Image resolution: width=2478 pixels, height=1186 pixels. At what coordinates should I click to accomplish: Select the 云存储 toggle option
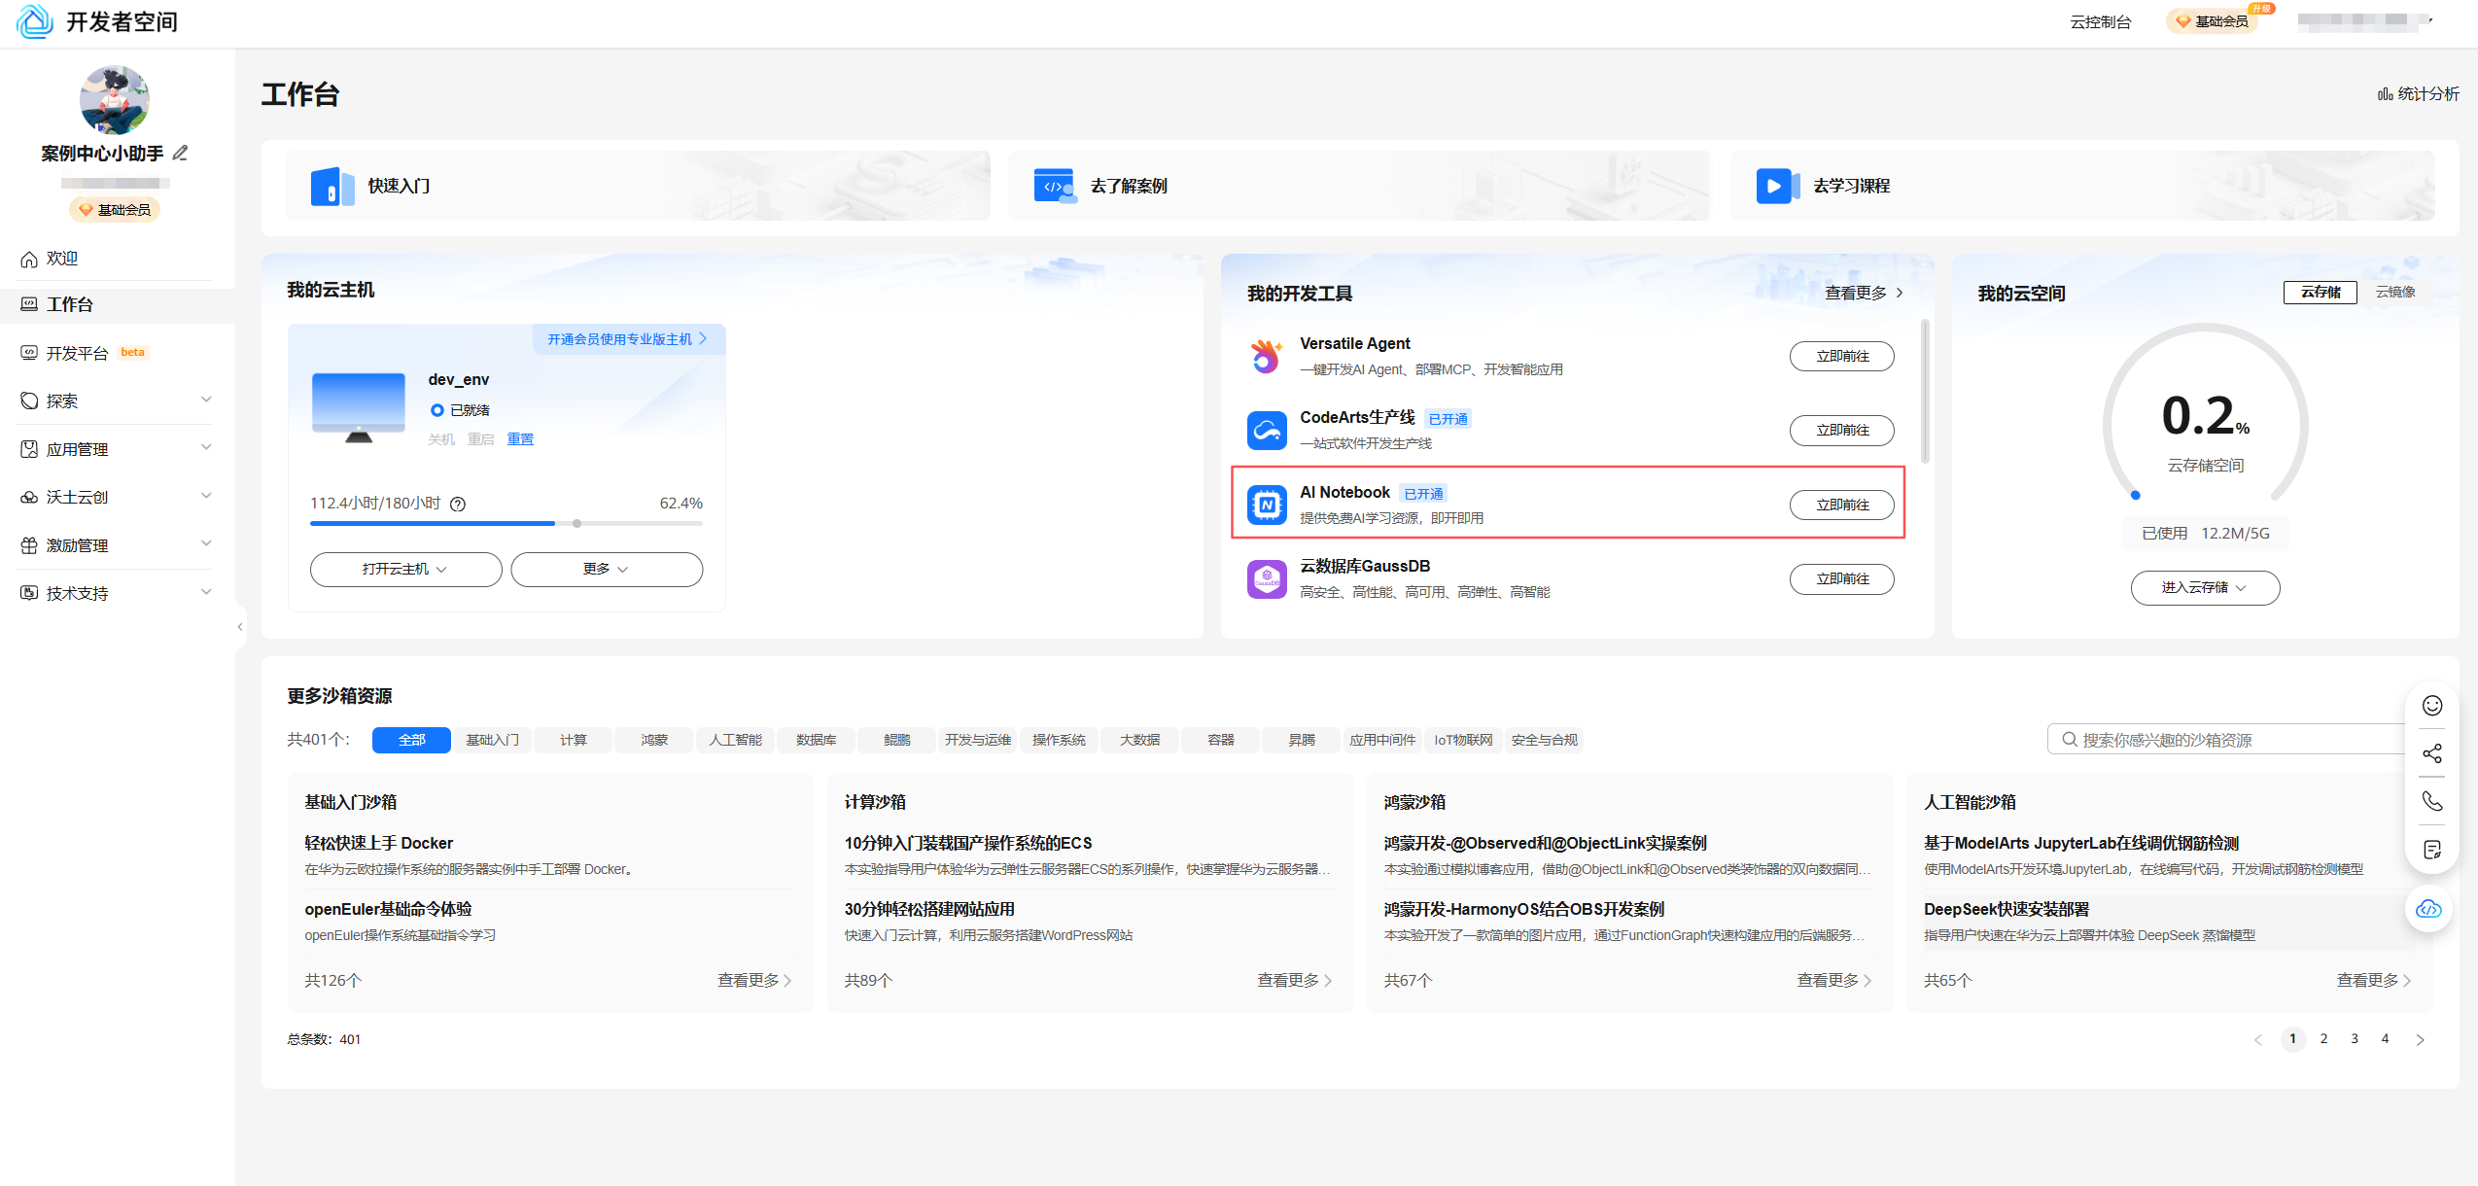pos(2320,292)
